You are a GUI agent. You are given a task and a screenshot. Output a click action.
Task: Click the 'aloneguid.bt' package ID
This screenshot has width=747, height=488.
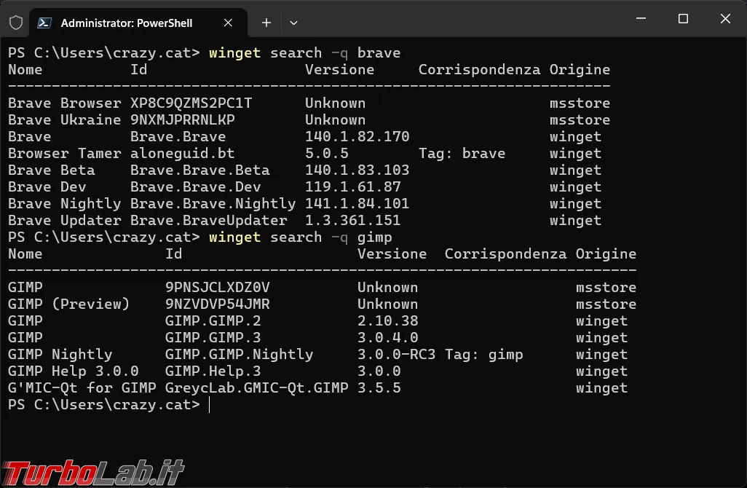(183, 154)
